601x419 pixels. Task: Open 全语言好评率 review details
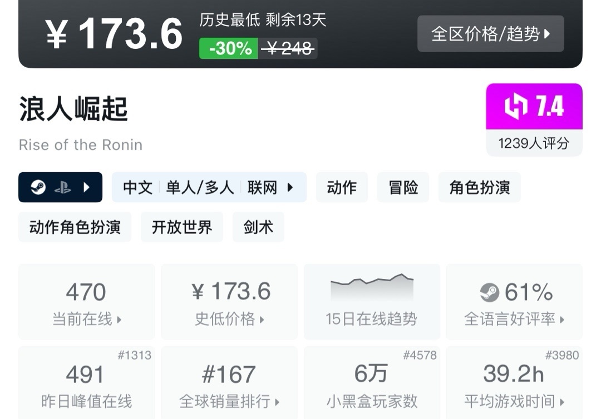point(514,319)
